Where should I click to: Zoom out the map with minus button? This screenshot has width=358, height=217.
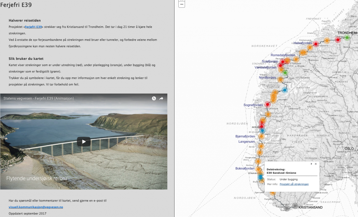(181, 4)
